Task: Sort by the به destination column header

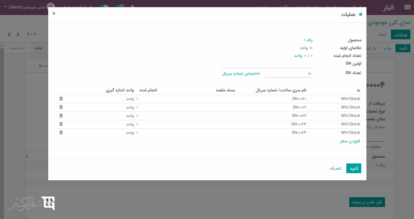Action: click(359, 90)
